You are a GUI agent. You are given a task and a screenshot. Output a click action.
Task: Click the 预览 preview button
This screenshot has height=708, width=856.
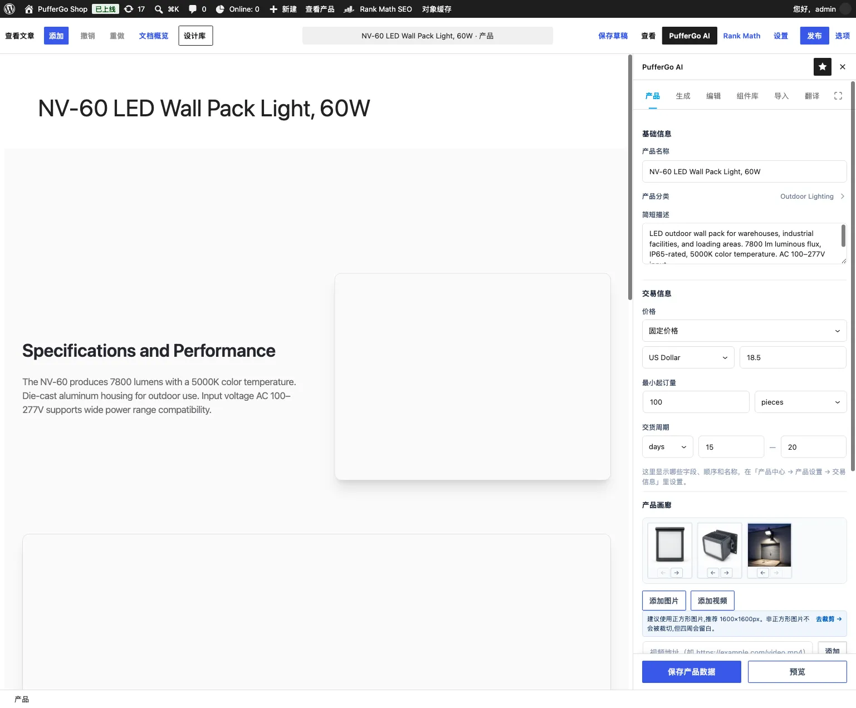pyautogui.click(x=798, y=672)
